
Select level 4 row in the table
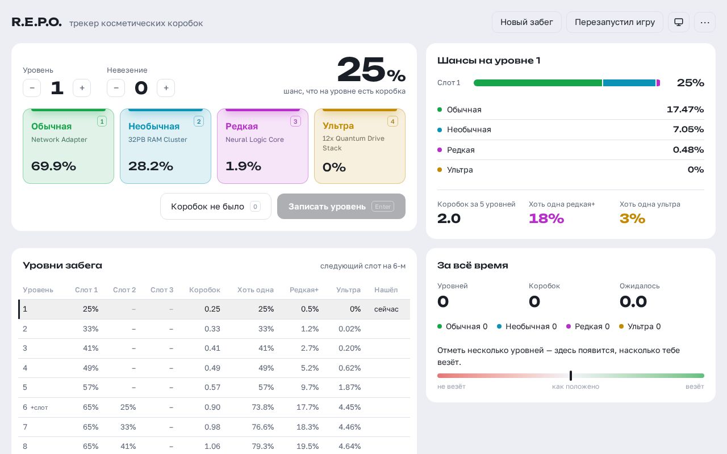[x=214, y=368]
